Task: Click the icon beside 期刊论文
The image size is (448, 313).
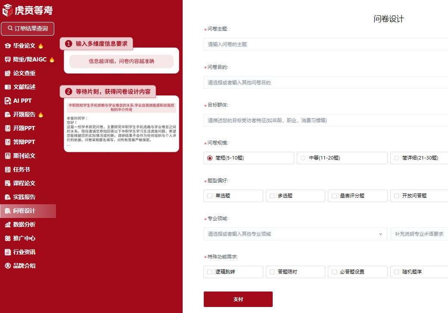Action: (x=8, y=156)
